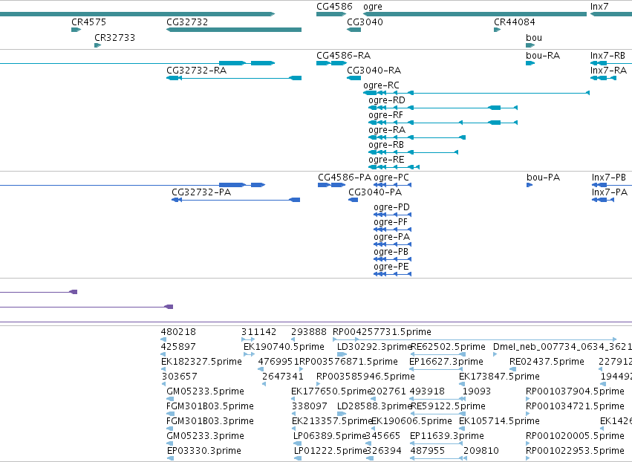The width and height of the screenshot is (632, 462).
Task: Select the ogre-RE transcript label
Action: tap(385, 159)
